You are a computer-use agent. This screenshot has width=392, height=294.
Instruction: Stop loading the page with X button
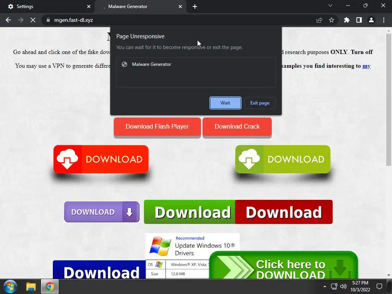[x=33, y=20]
